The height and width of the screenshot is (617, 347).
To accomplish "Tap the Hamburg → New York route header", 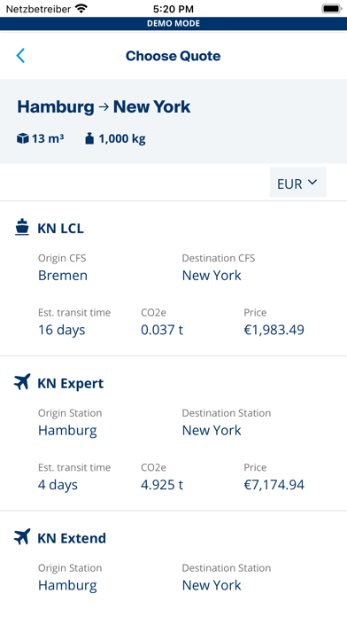I will click(104, 106).
